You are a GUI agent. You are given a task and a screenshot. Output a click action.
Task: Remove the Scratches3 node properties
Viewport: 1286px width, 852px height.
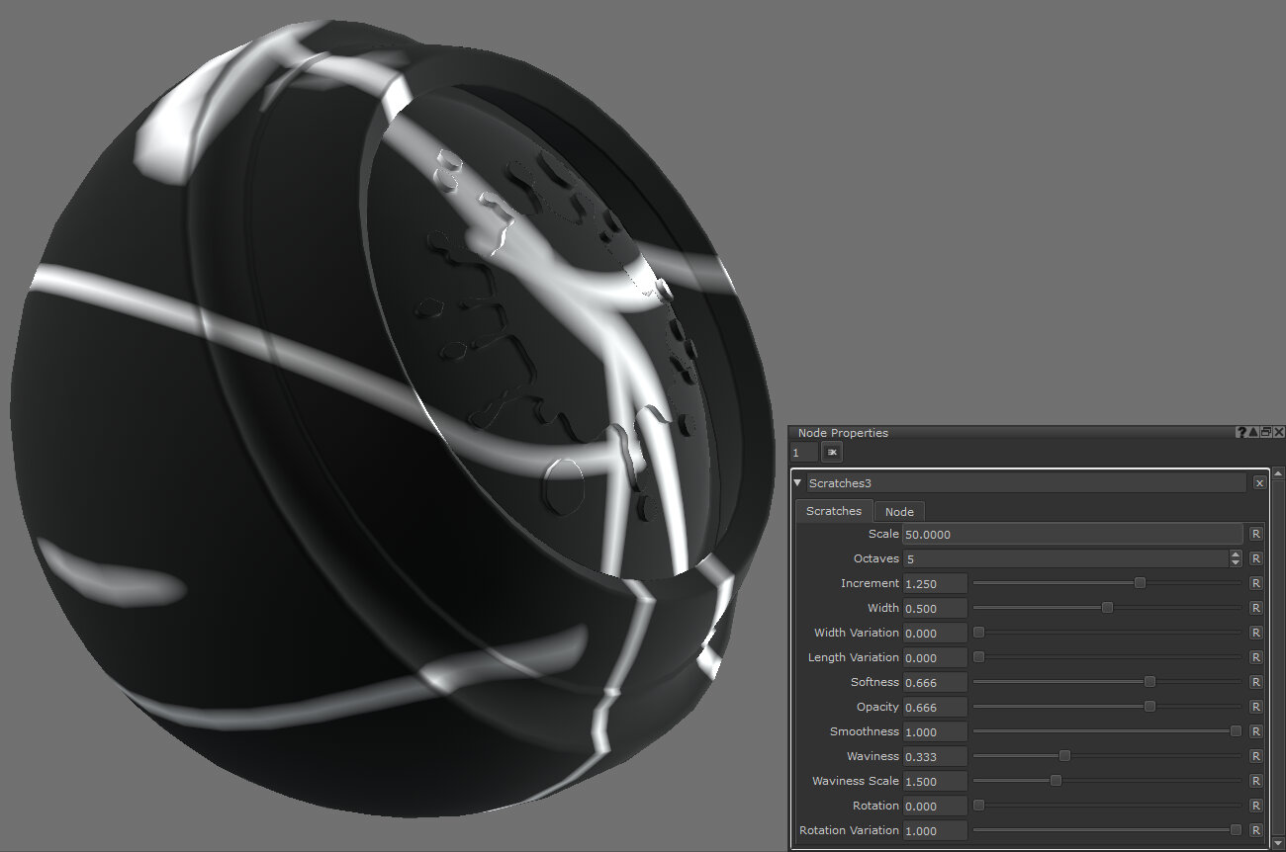(x=1259, y=483)
